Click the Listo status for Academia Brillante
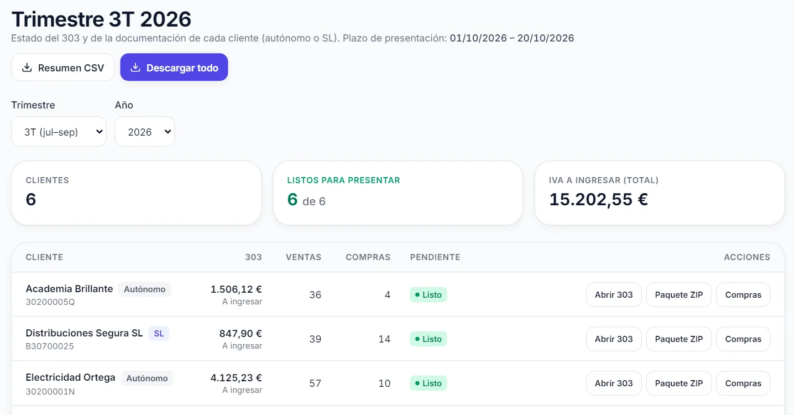The width and height of the screenshot is (795, 415). [428, 295]
